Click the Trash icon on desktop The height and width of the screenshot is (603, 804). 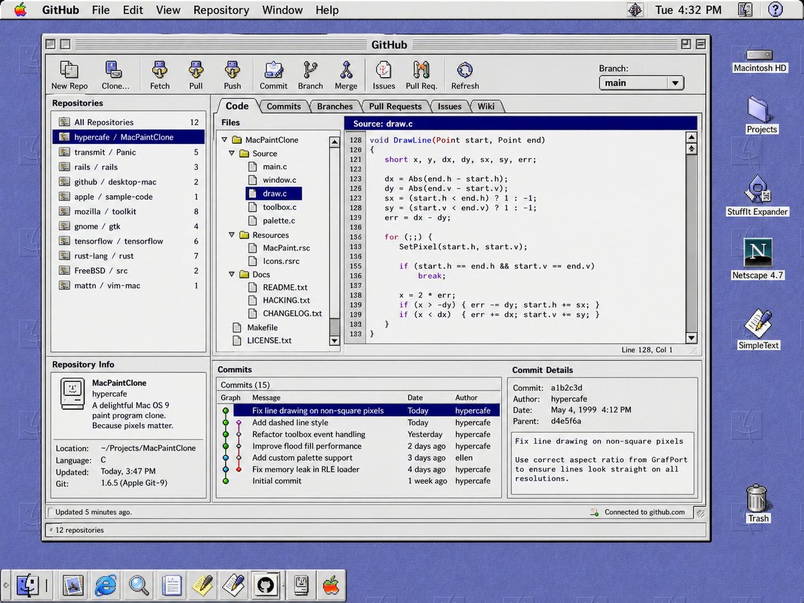(x=758, y=498)
